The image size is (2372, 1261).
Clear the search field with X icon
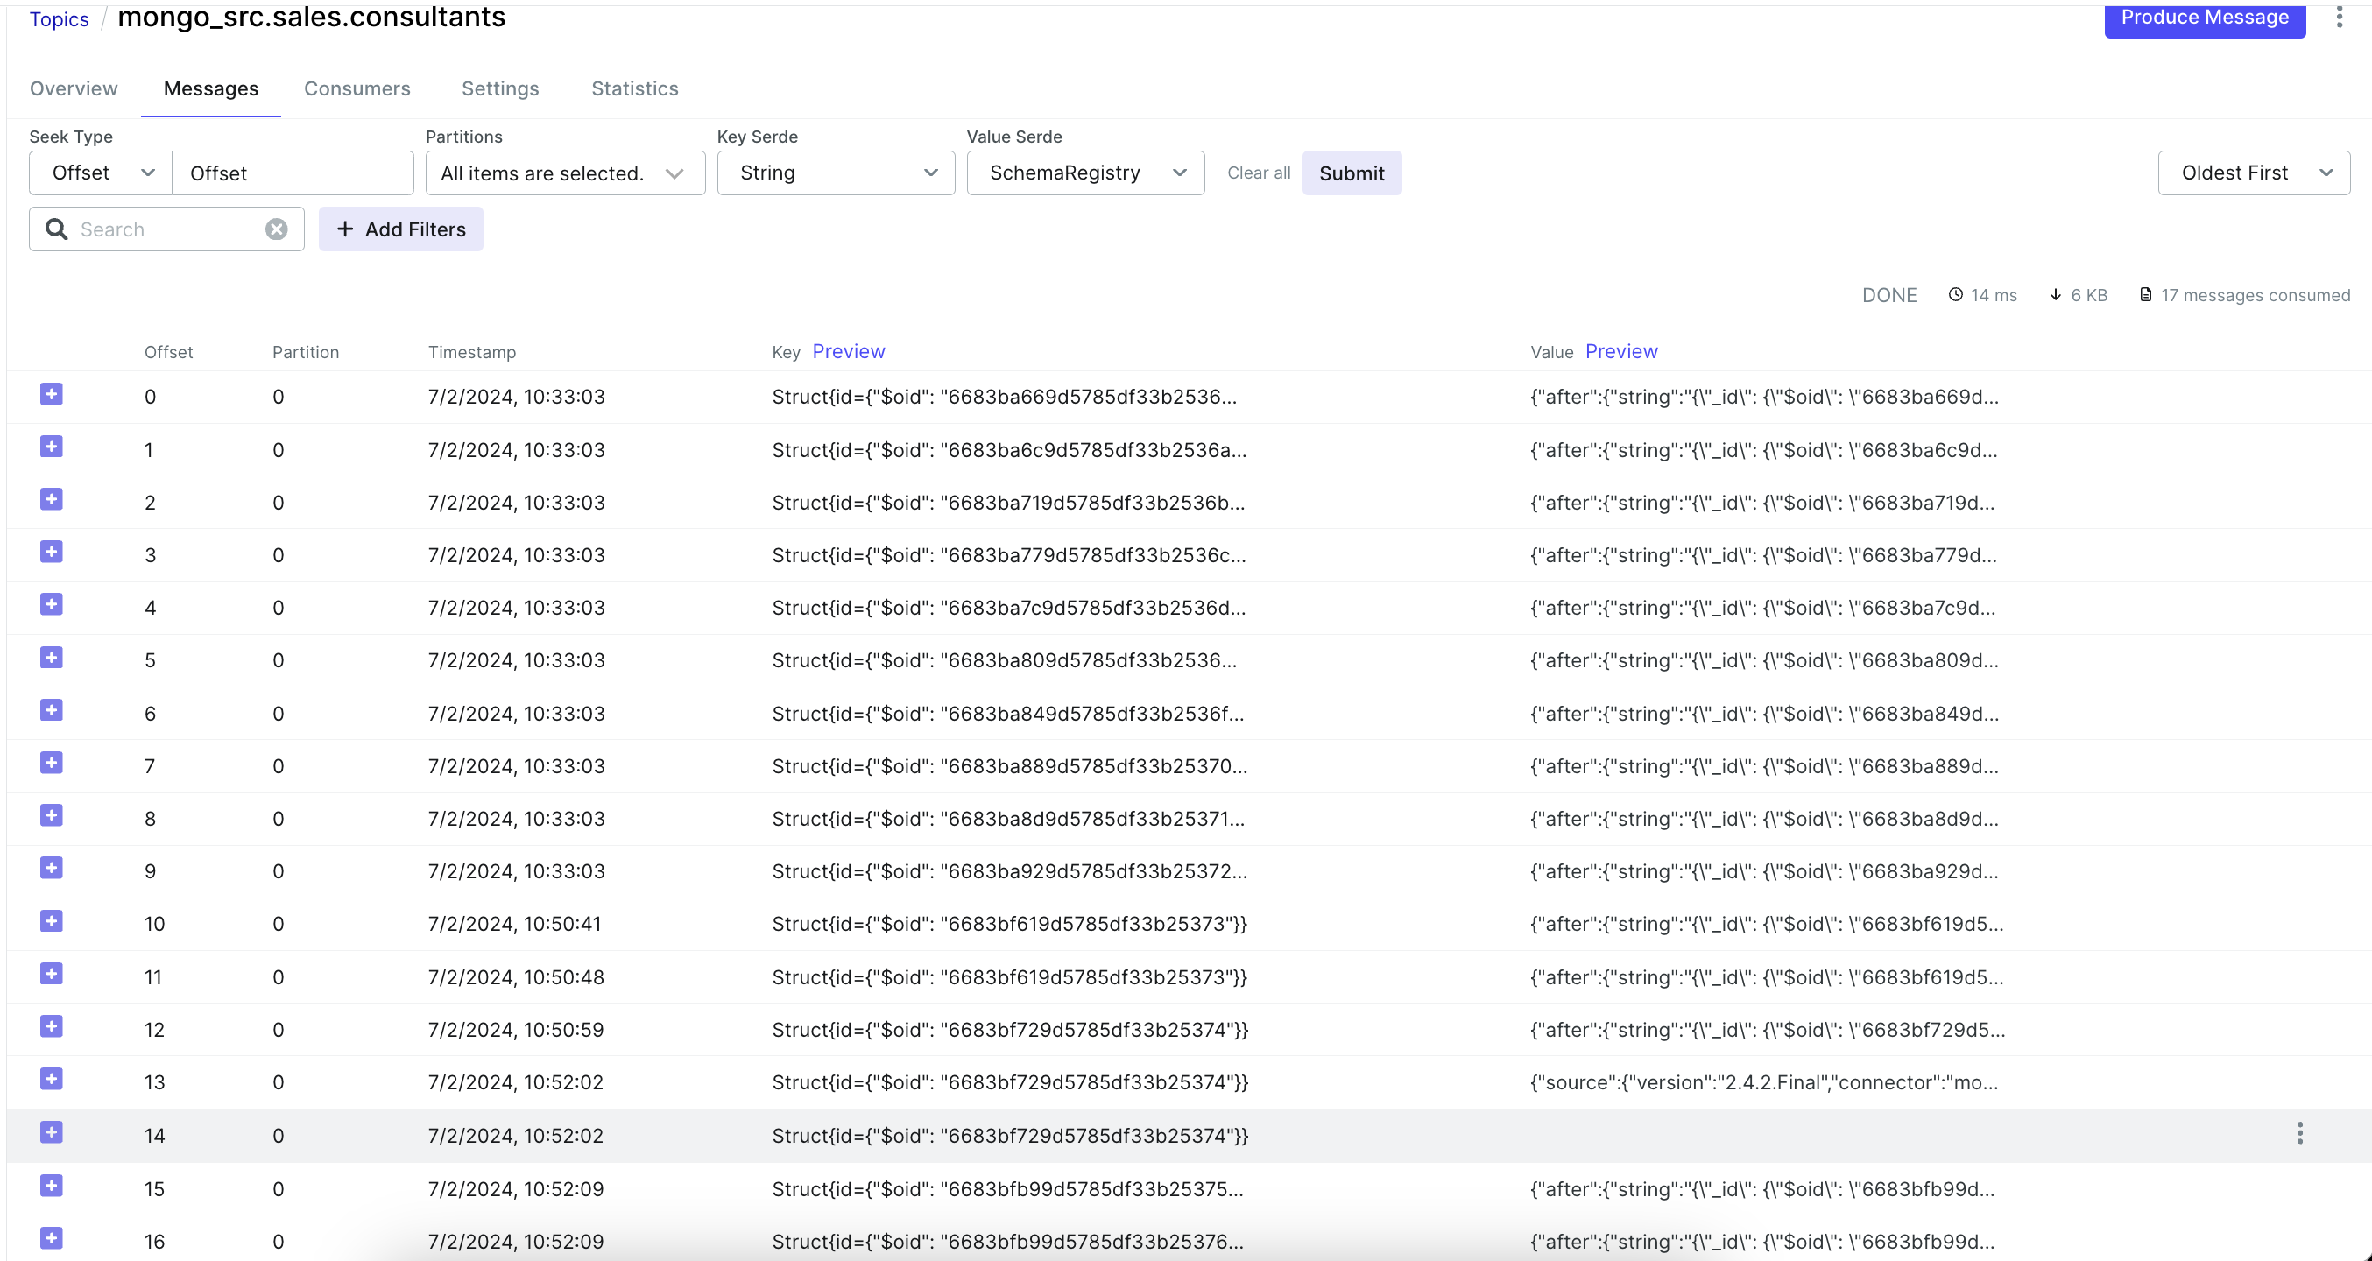tap(276, 229)
